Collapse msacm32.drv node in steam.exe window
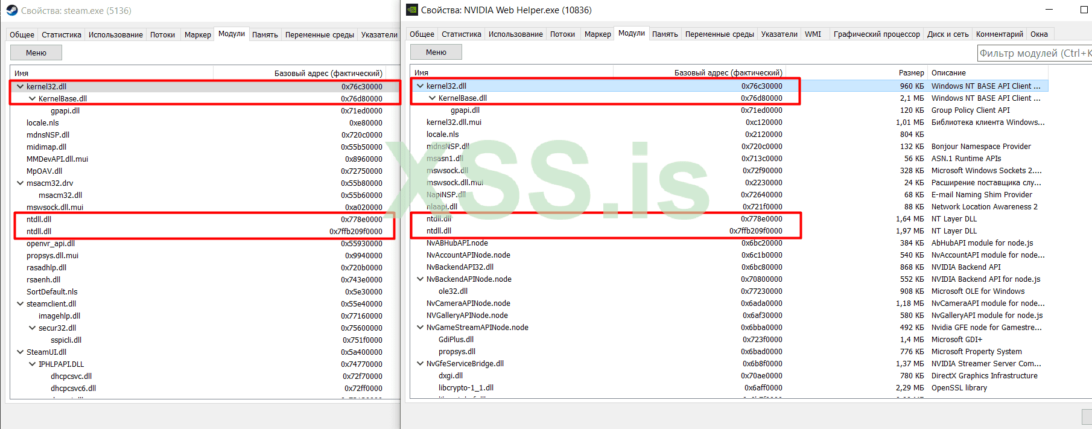The width and height of the screenshot is (1092, 429). coord(20,183)
